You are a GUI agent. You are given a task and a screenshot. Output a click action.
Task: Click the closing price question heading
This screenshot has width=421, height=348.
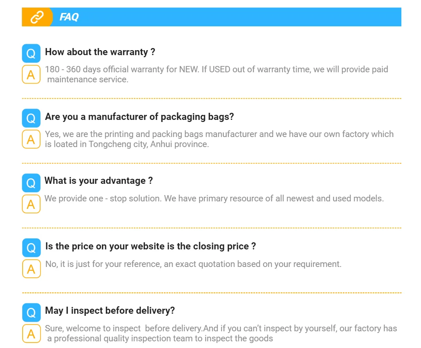click(151, 246)
